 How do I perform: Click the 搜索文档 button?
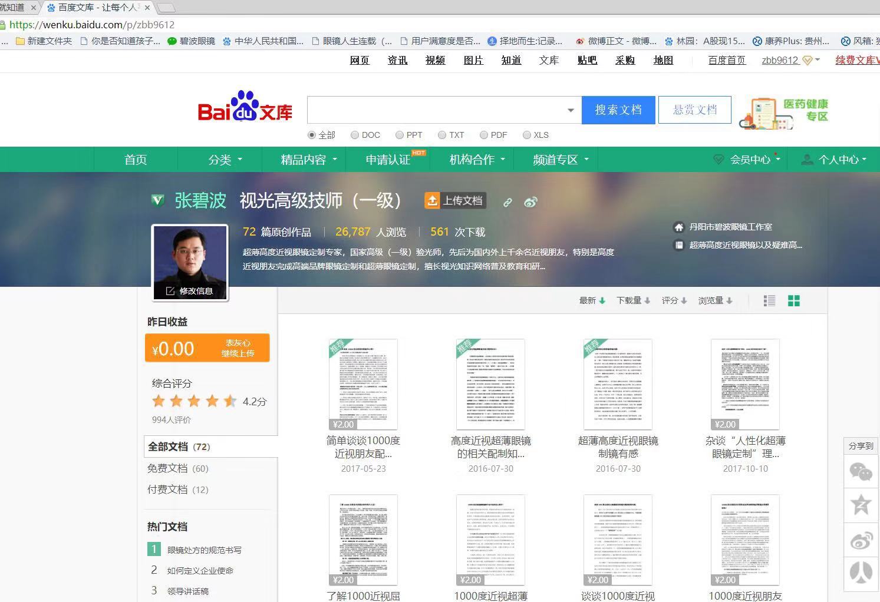tap(618, 110)
